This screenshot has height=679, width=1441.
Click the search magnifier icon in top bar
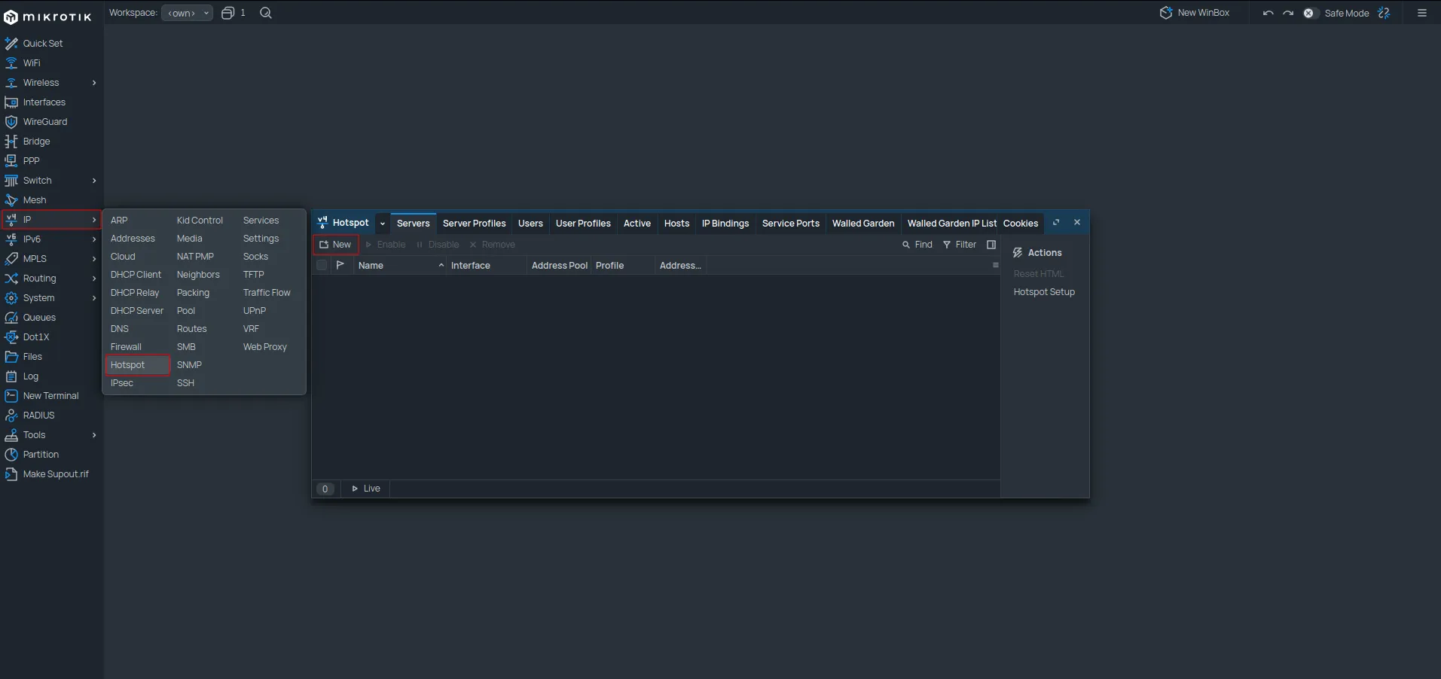[266, 13]
